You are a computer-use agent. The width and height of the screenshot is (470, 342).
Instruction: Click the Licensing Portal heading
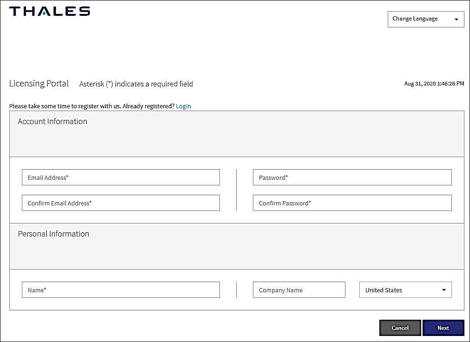(x=39, y=84)
